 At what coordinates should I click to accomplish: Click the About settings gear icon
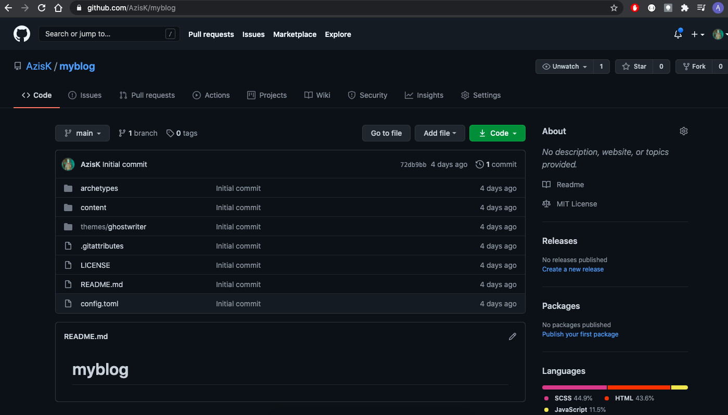pyautogui.click(x=684, y=131)
